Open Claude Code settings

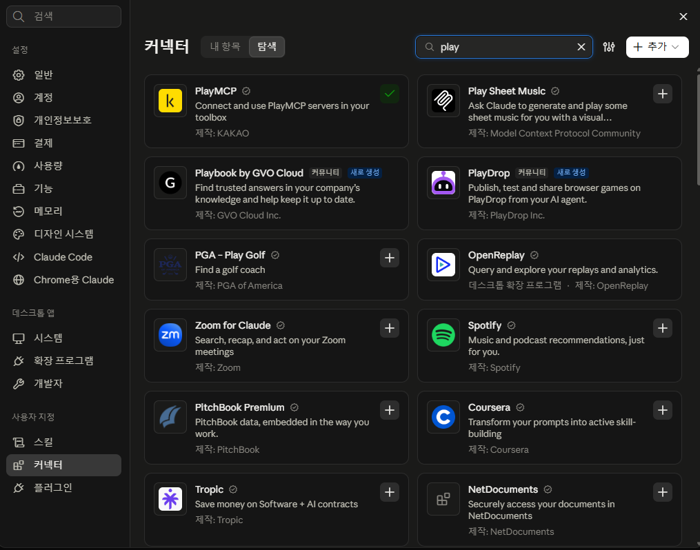click(x=64, y=257)
